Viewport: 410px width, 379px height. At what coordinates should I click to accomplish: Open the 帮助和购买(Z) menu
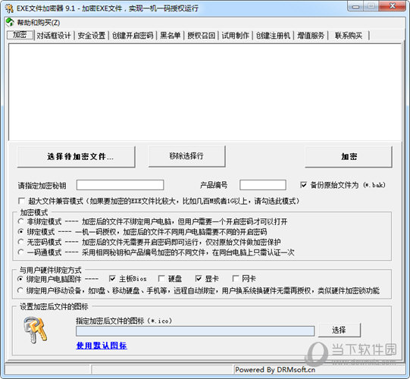click(x=38, y=23)
